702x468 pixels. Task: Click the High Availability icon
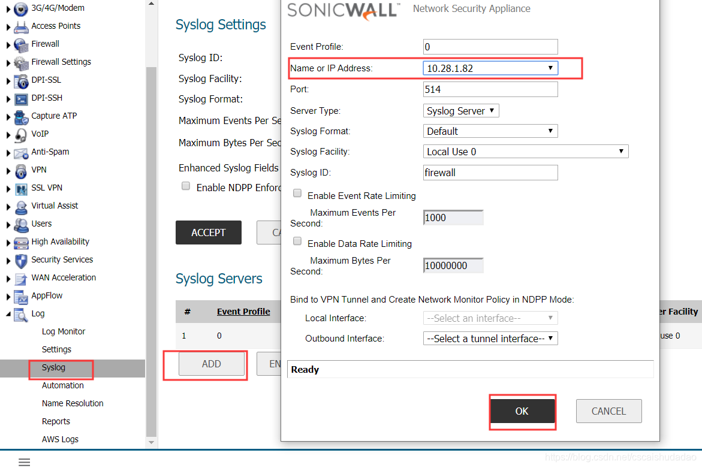coord(20,243)
